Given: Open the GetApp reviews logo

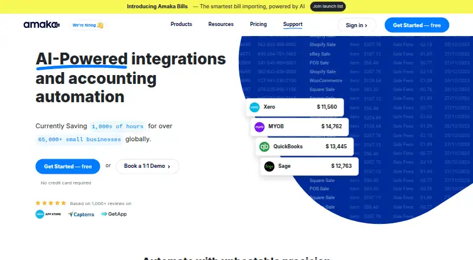Looking at the screenshot, I should pyautogui.click(x=114, y=214).
